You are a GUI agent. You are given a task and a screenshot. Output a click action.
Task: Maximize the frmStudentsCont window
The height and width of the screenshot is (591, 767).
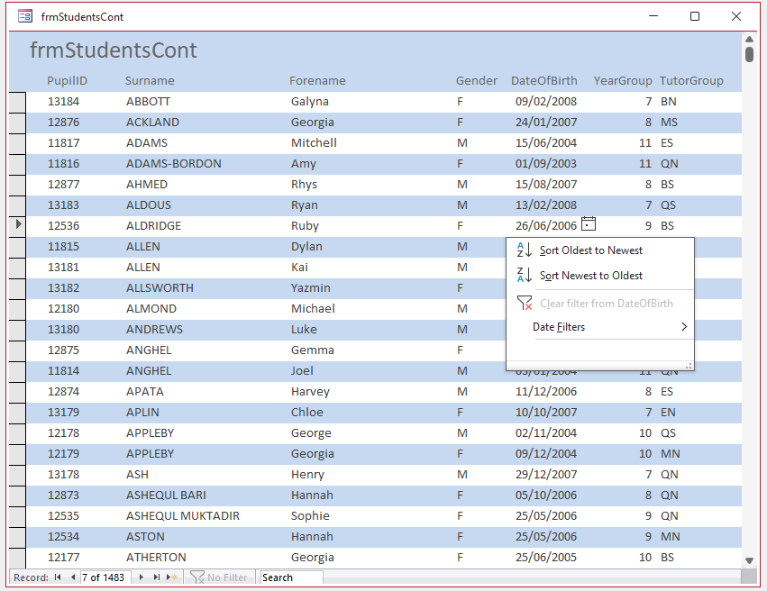point(695,16)
